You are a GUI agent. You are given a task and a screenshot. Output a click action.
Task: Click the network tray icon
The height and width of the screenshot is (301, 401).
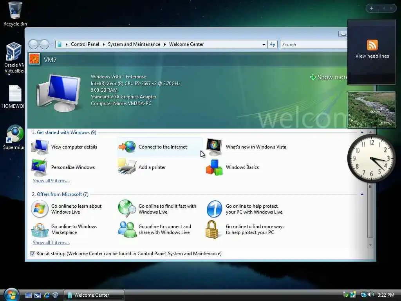(363, 295)
